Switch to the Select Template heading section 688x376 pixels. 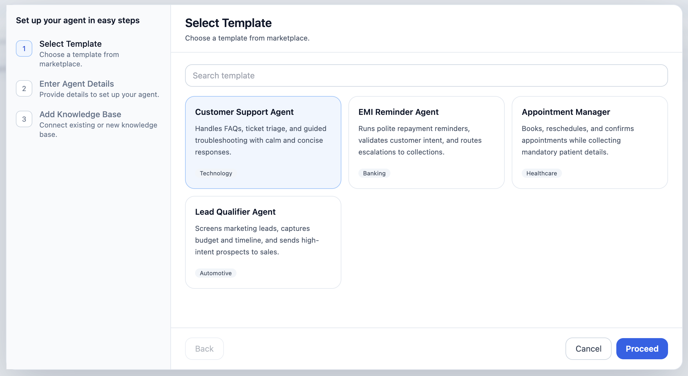click(228, 23)
